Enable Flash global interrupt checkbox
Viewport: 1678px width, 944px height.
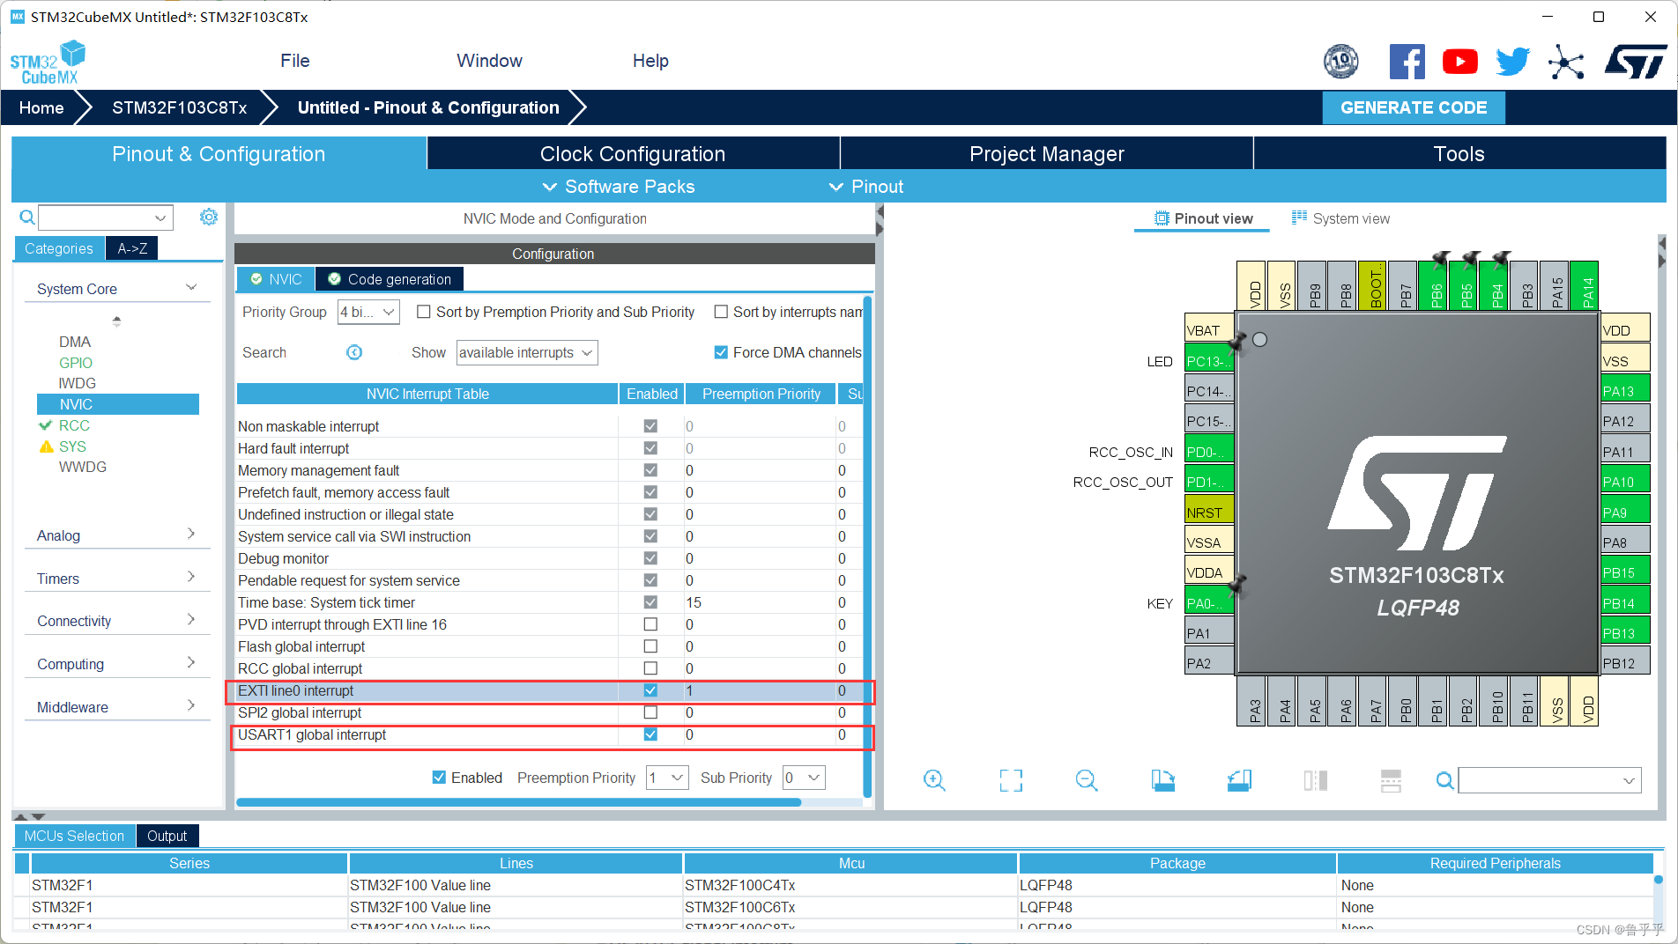pyautogui.click(x=650, y=646)
